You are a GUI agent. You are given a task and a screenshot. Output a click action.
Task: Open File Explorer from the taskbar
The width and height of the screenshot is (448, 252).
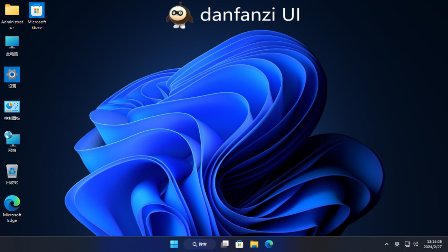(x=254, y=244)
